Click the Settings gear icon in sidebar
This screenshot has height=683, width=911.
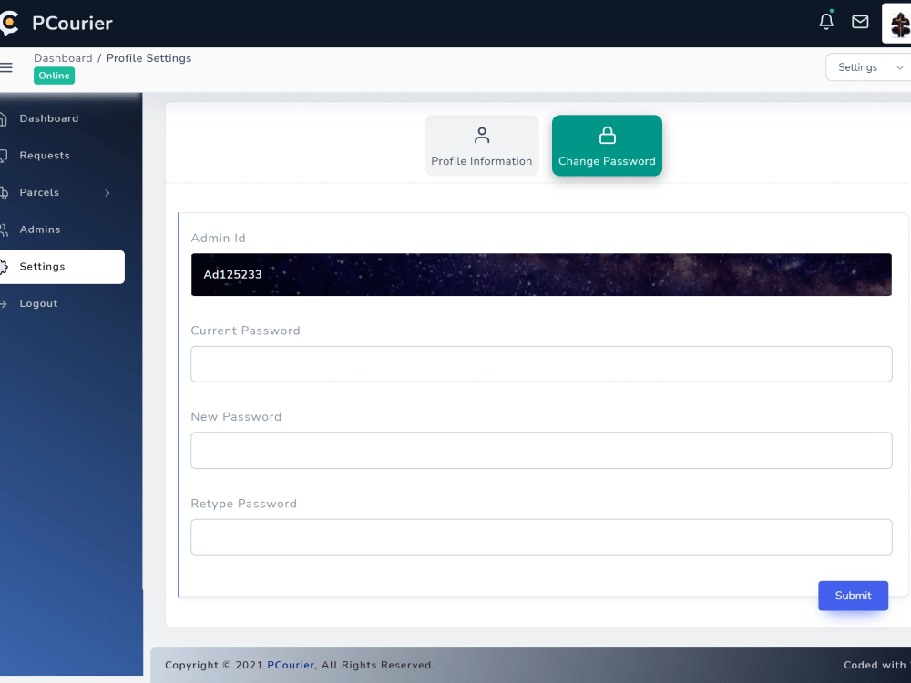[4, 267]
